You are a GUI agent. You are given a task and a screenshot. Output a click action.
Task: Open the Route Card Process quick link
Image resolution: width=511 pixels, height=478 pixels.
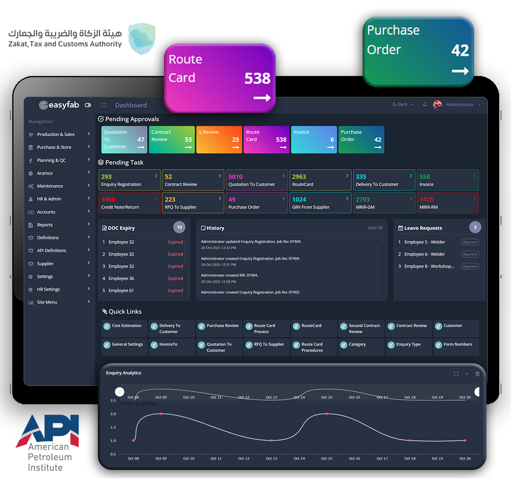pos(266,328)
